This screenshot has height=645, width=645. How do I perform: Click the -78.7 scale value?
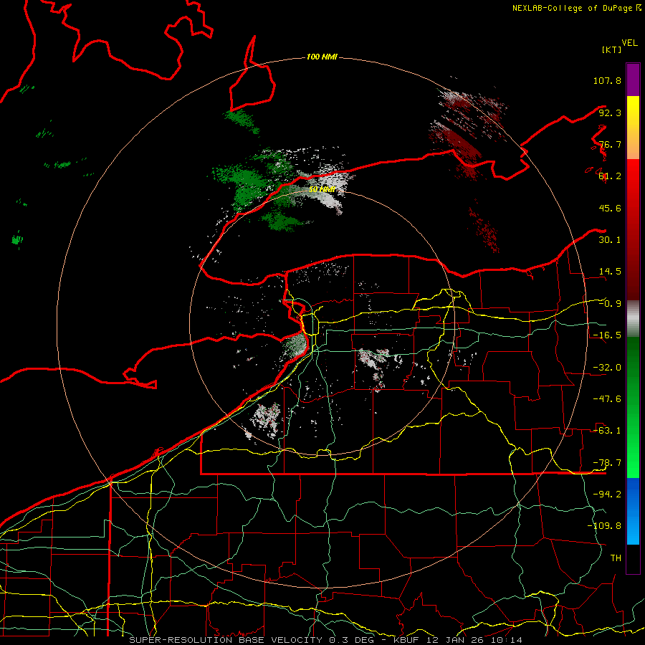tap(607, 463)
